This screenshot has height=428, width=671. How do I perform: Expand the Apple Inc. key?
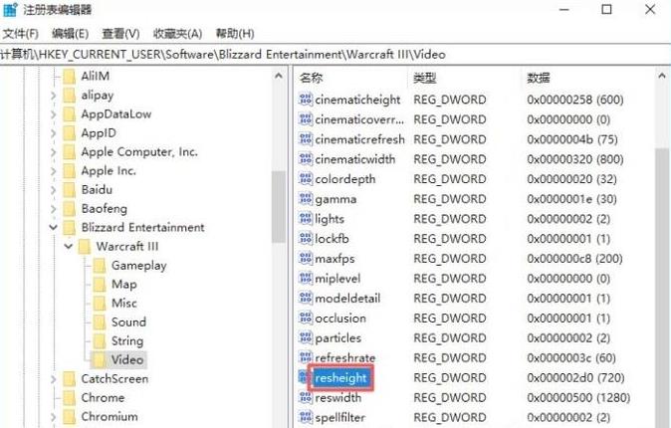pyautogui.click(x=54, y=171)
